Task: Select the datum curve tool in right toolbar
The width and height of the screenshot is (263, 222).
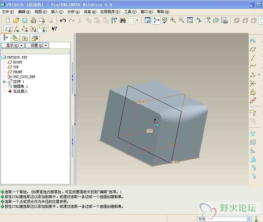Action: click(x=253, y=66)
